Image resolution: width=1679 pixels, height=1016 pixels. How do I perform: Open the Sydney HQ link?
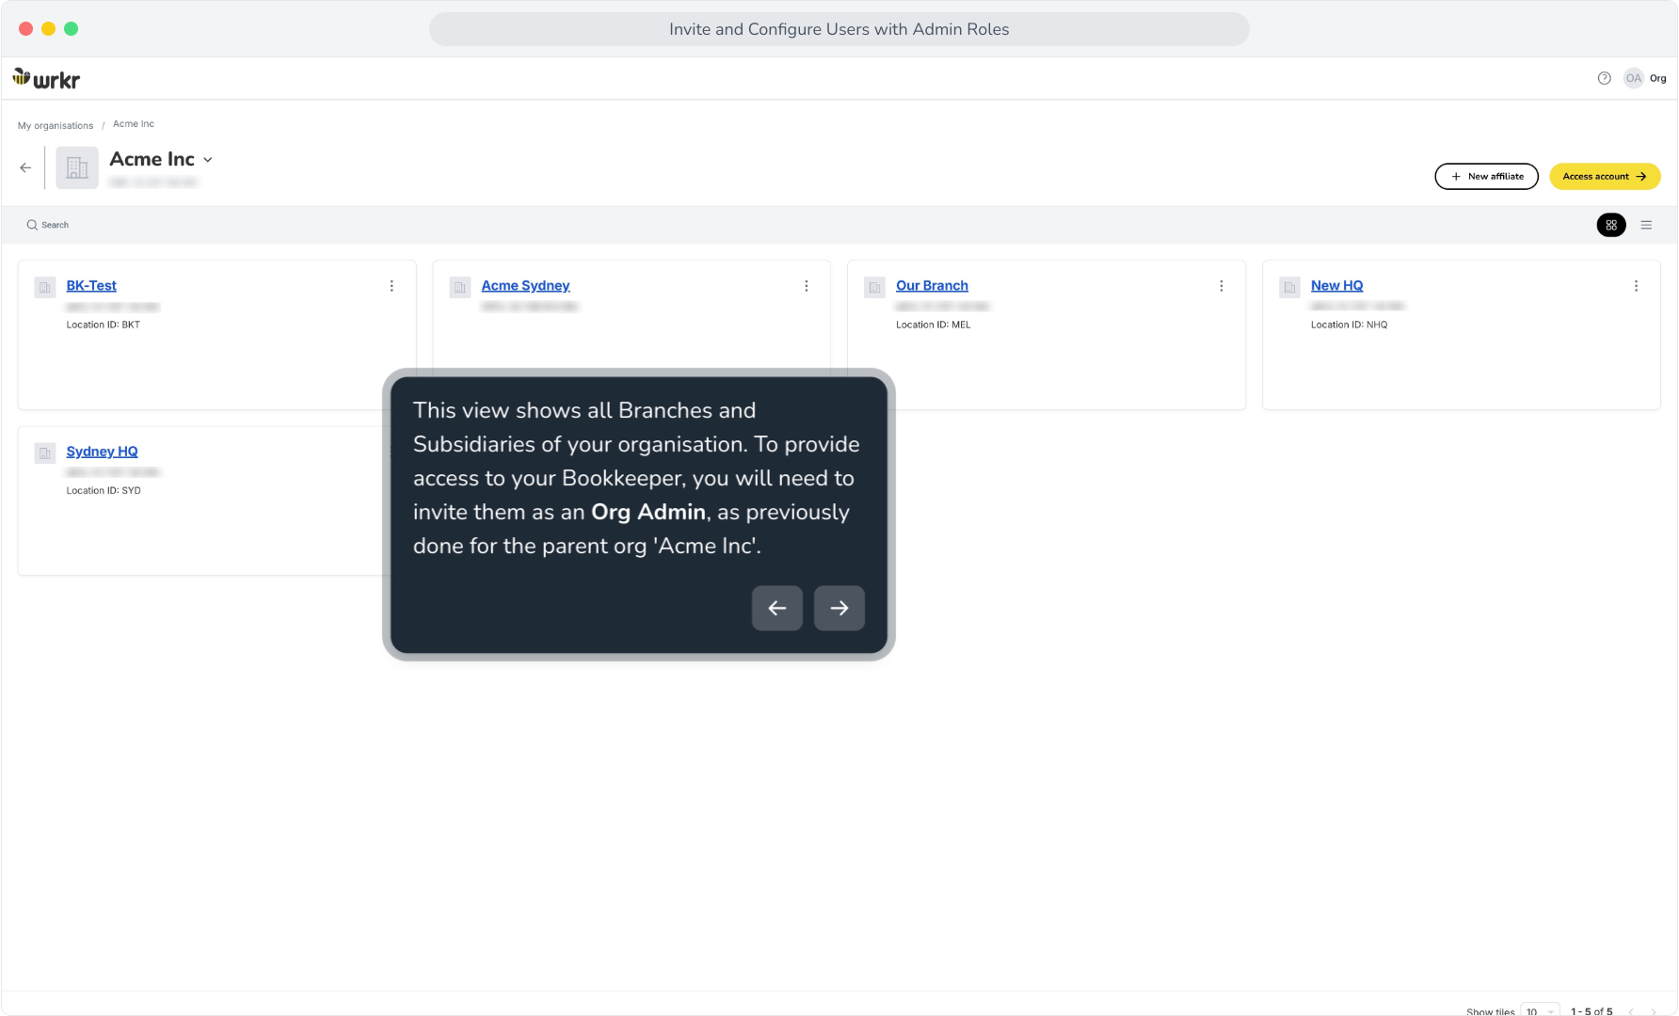click(x=102, y=452)
